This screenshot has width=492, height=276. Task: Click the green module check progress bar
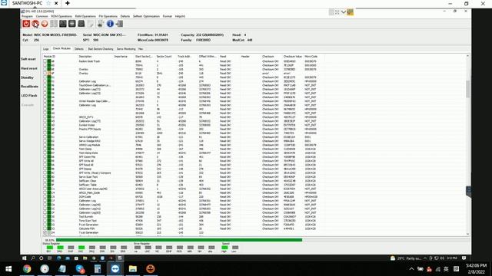pos(179,240)
